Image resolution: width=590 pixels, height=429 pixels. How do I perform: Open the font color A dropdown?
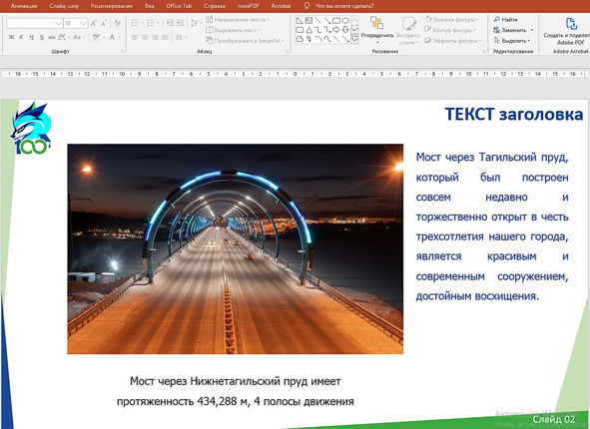tap(119, 37)
